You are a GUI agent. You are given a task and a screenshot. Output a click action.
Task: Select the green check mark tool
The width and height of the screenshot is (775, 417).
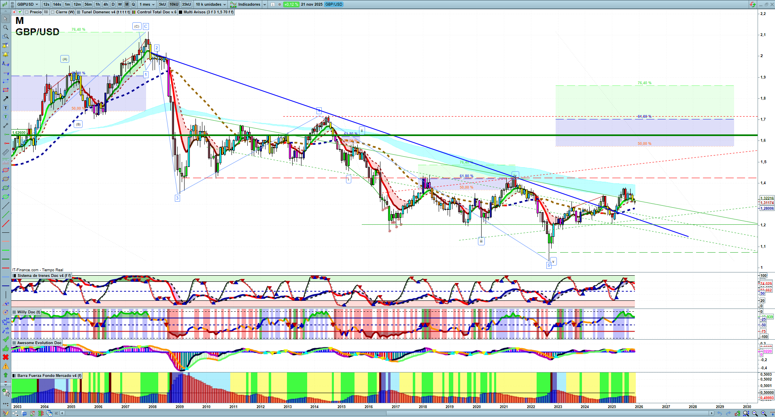[6, 339]
